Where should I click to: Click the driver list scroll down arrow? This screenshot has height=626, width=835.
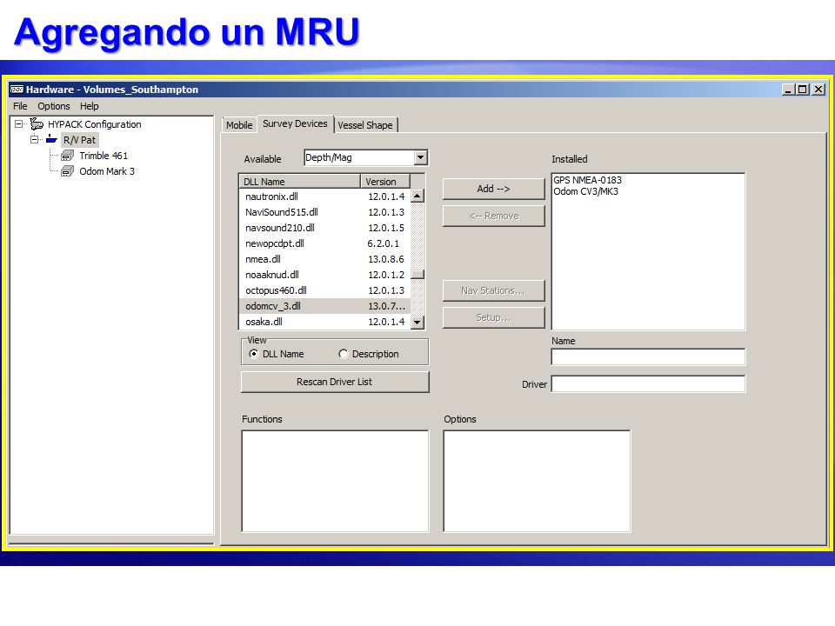pos(417,322)
